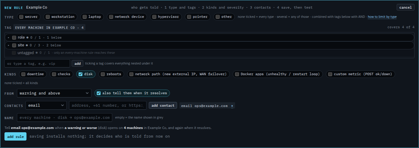Click the add contact button
The height and width of the screenshot is (148, 419).
tap(163, 106)
